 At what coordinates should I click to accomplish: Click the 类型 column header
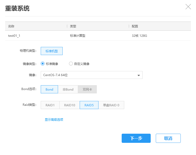73,26
